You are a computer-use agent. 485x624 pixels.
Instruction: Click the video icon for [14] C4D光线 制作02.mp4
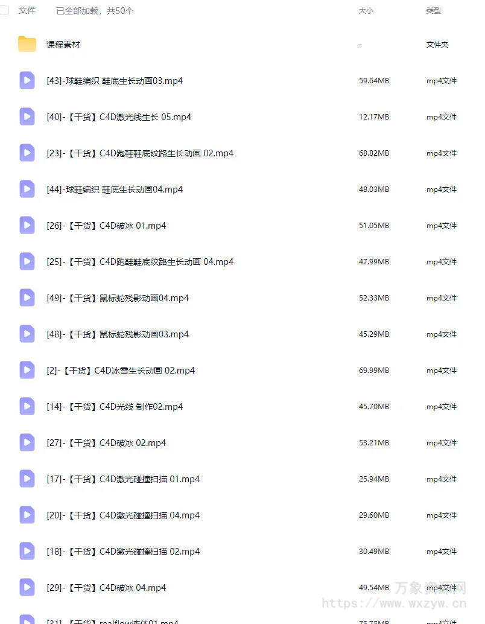27,406
